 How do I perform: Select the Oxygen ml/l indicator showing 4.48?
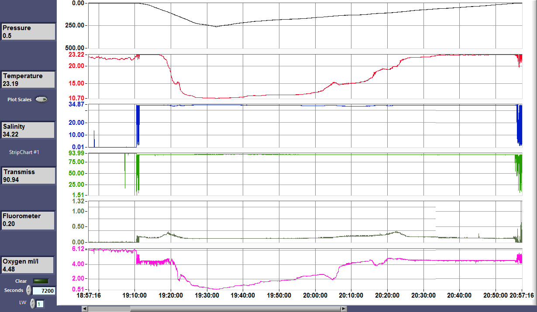(x=28, y=265)
